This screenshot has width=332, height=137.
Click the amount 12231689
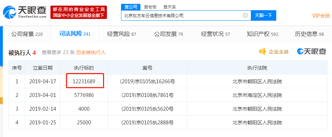84,81
